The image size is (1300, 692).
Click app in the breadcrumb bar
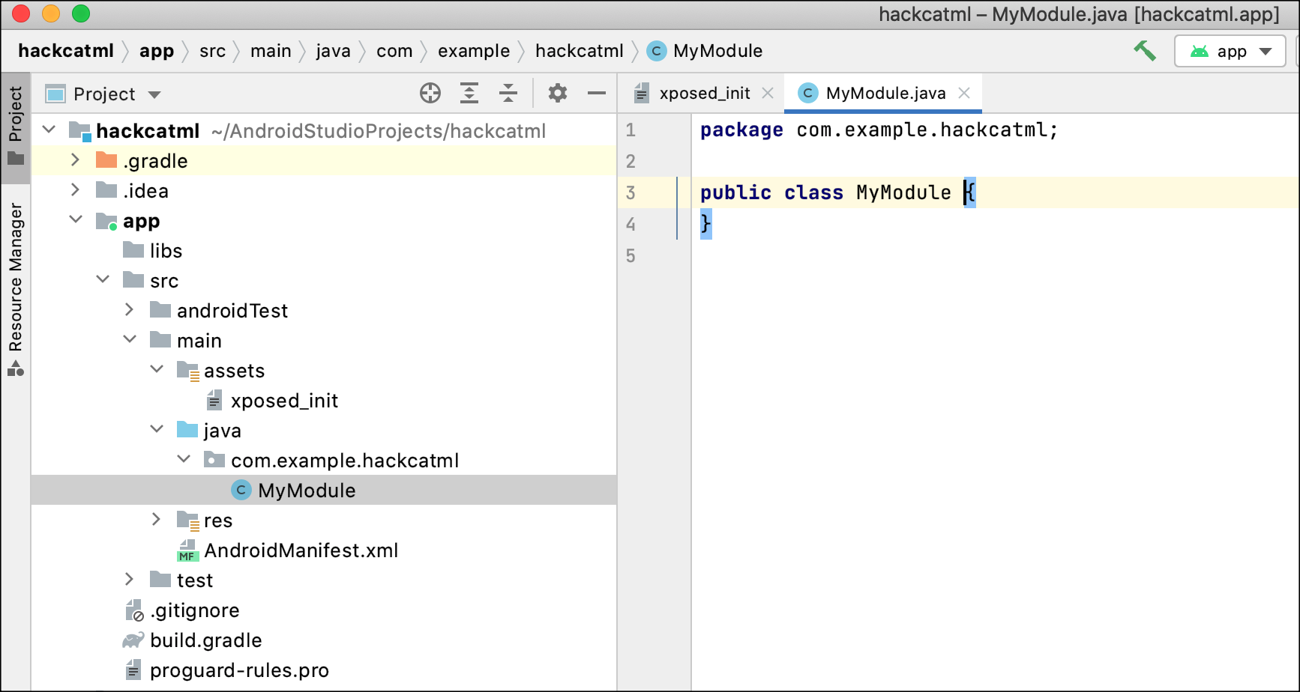(x=157, y=51)
